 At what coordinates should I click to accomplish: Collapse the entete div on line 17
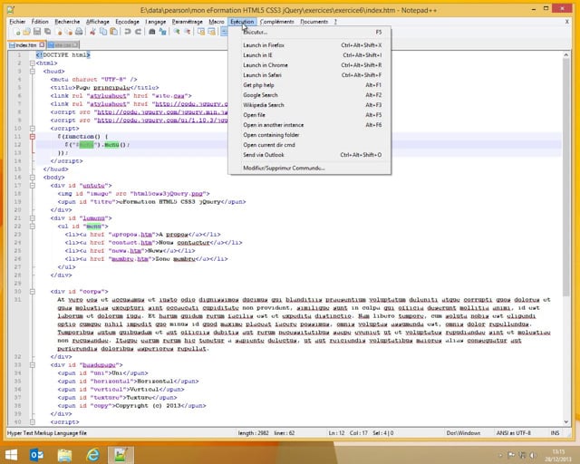(x=33, y=186)
